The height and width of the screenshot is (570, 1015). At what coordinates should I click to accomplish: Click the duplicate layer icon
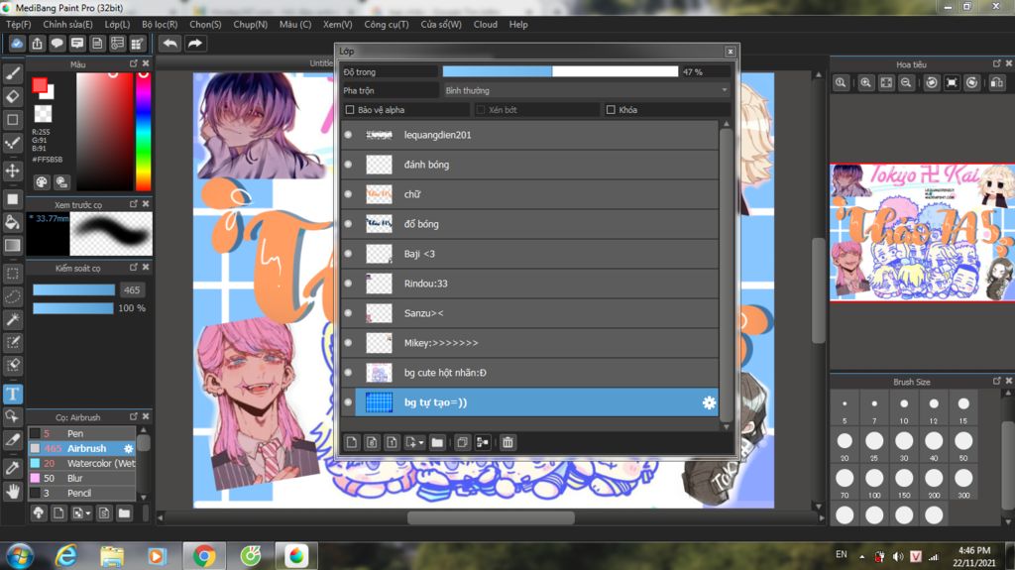[462, 442]
